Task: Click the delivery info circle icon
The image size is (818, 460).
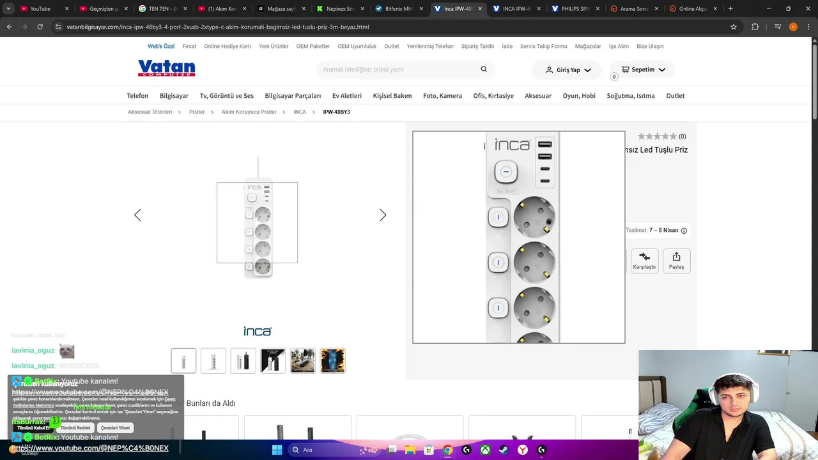Action: (684, 231)
